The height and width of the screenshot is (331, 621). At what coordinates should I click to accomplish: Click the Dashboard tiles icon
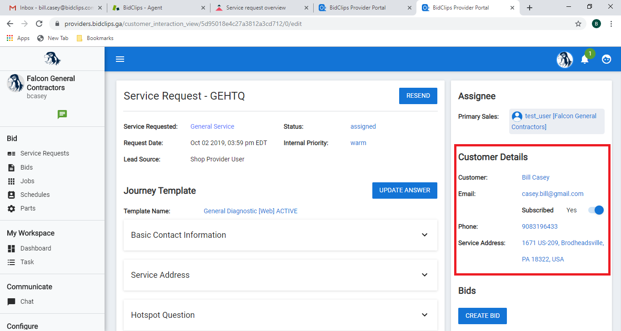[11, 248]
